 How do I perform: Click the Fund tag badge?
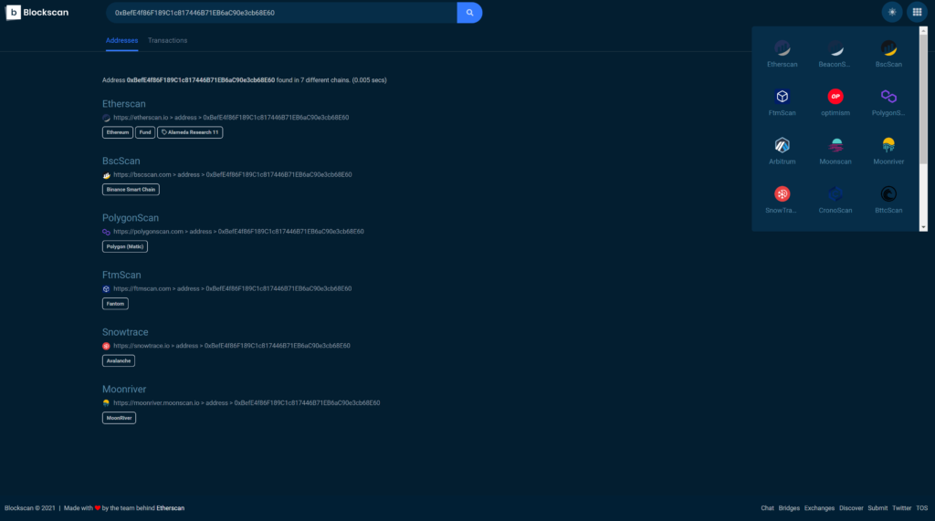coord(145,132)
